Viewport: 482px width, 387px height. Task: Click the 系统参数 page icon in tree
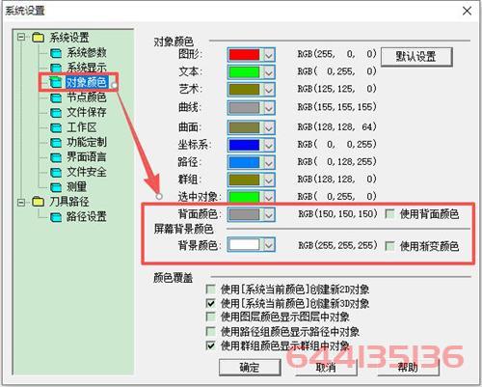[56, 53]
